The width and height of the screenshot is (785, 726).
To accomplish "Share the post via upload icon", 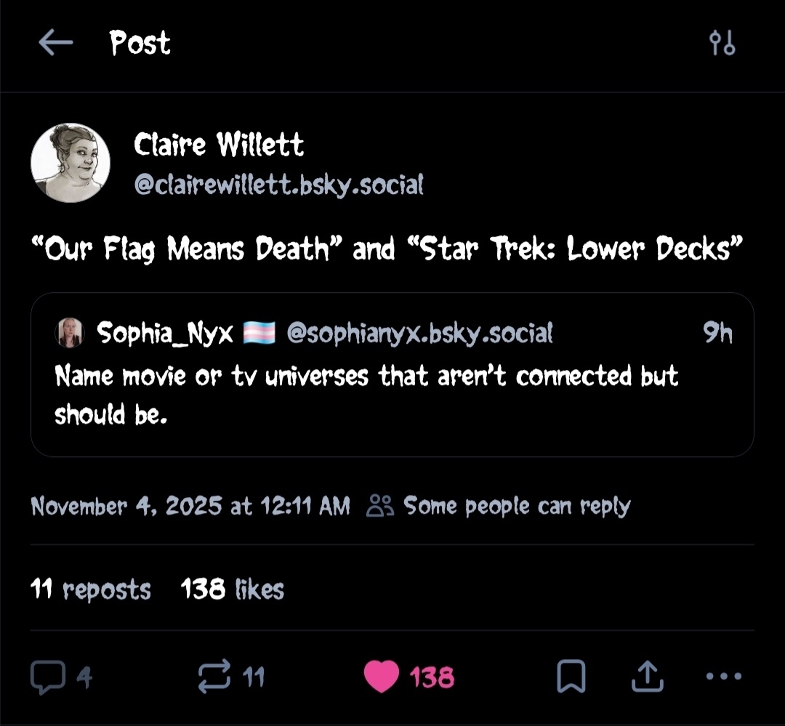I will (648, 677).
